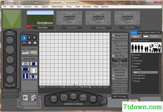Click the left arrow beside shot thumbnails
The image size is (163, 112).
[x=25, y=19]
